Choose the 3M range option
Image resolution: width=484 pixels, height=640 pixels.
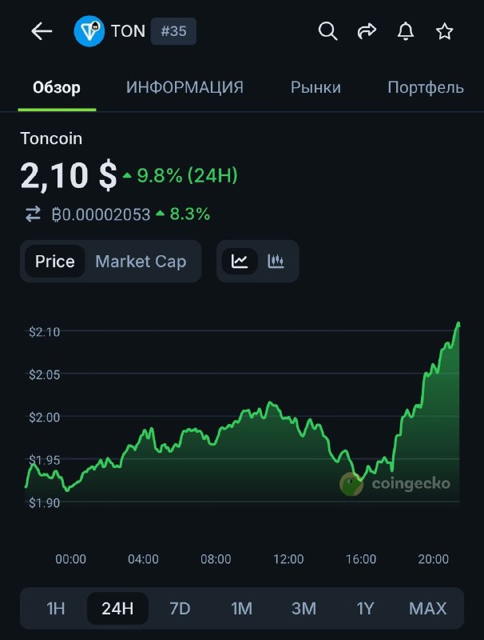[303, 609]
